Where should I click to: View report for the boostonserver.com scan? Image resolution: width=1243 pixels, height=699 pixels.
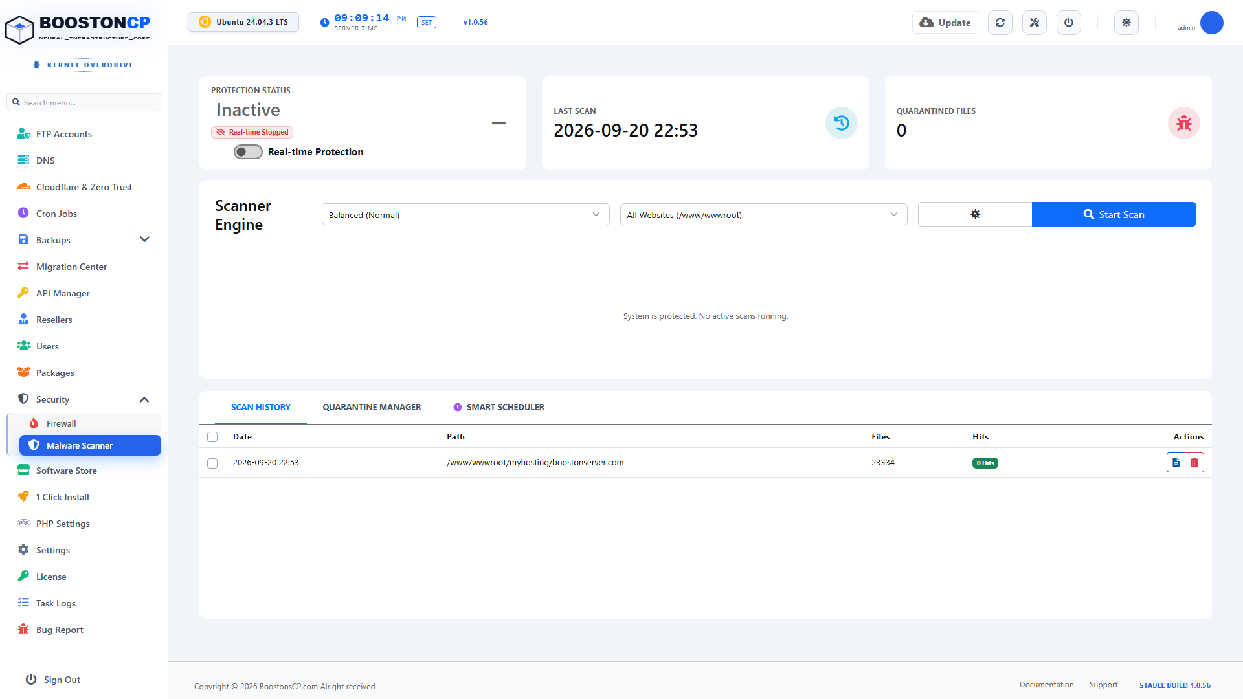(1176, 463)
